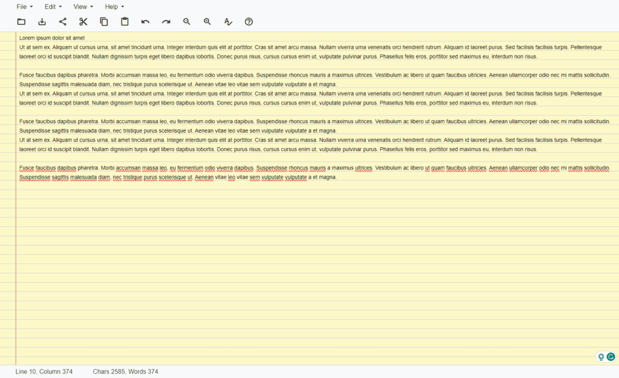Save the document using the download icon

[x=42, y=22]
